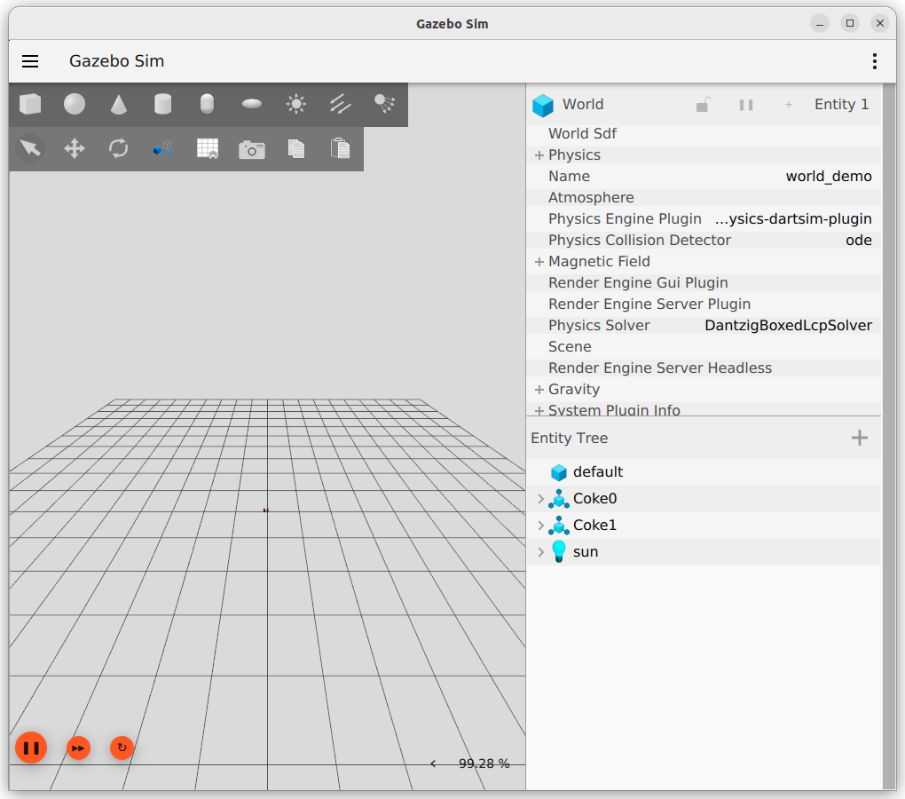Maximize the Gazebo Sim window
Screen dimensions: 905x799
(x=850, y=24)
